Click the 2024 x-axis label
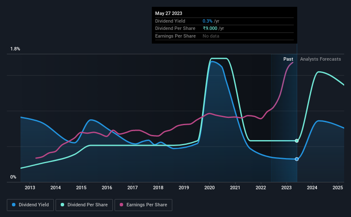Screen dimensions: 351x217 [312, 188]
